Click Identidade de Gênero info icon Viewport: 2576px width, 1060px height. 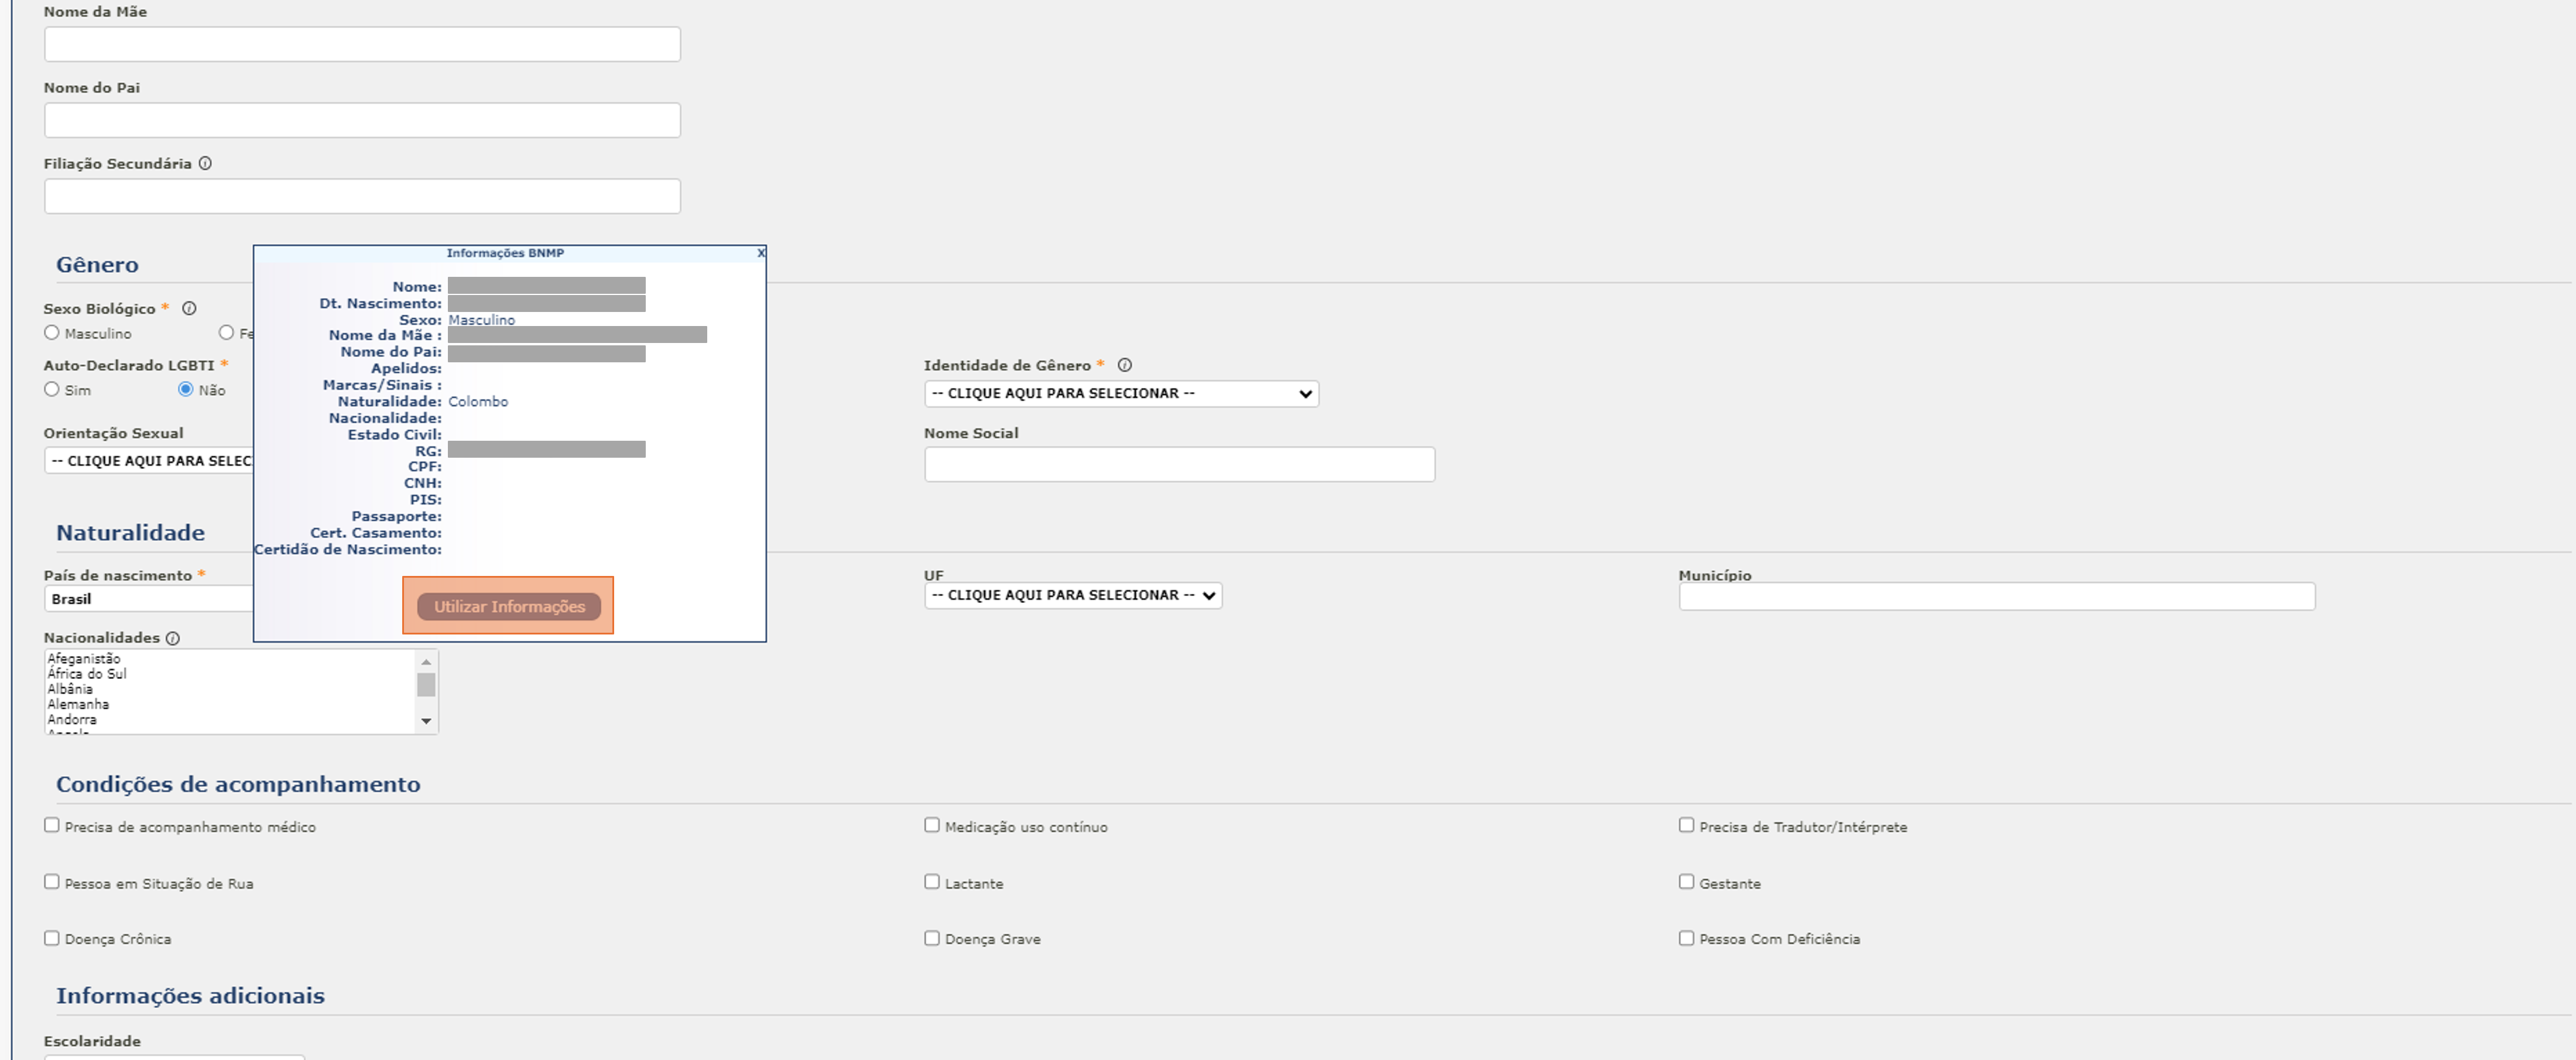[x=1124, y=366]
